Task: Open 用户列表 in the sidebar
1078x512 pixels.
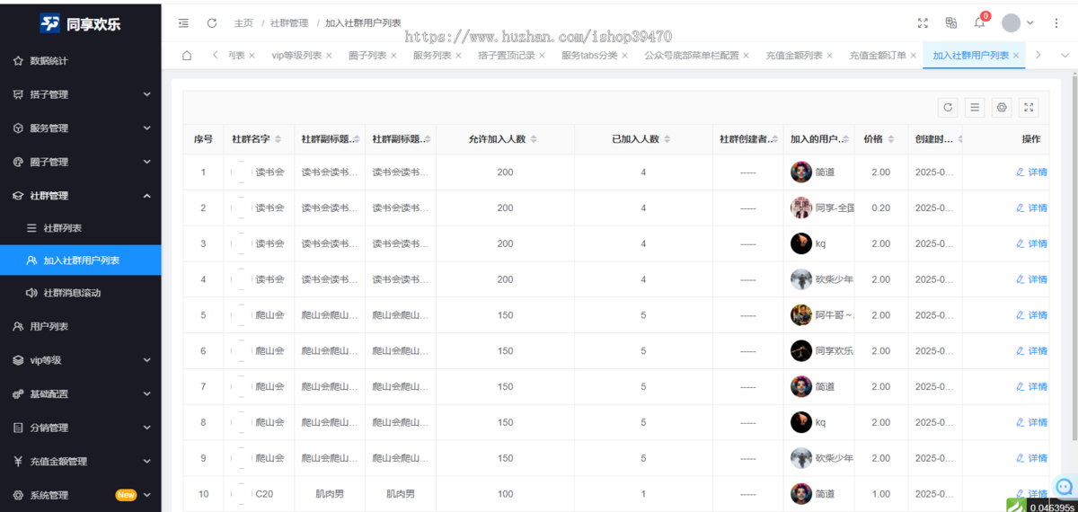Action: [x=81, y=327]
